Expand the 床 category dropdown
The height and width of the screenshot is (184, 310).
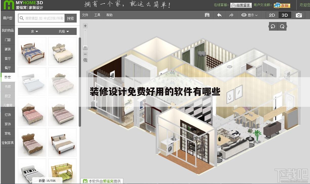pyautogui.click(x=34, y=31)
